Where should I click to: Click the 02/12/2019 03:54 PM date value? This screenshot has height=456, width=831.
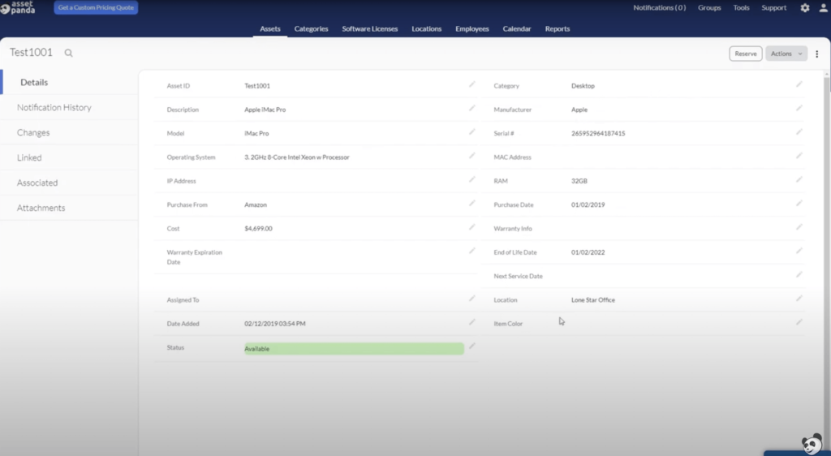point(274,324)
